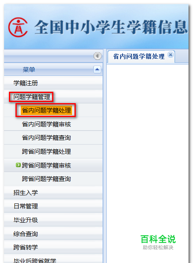193x263 pixels.
Task: Collapse the left sidebar using the arrow icon
Action: click(97, 56)
